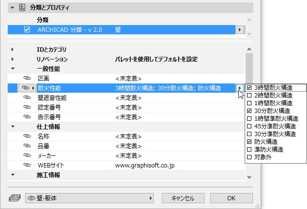The image size is (307, 209).
Task: Click the パレットを使用してデフォルトを設定 text
Action: pos(157,59)
